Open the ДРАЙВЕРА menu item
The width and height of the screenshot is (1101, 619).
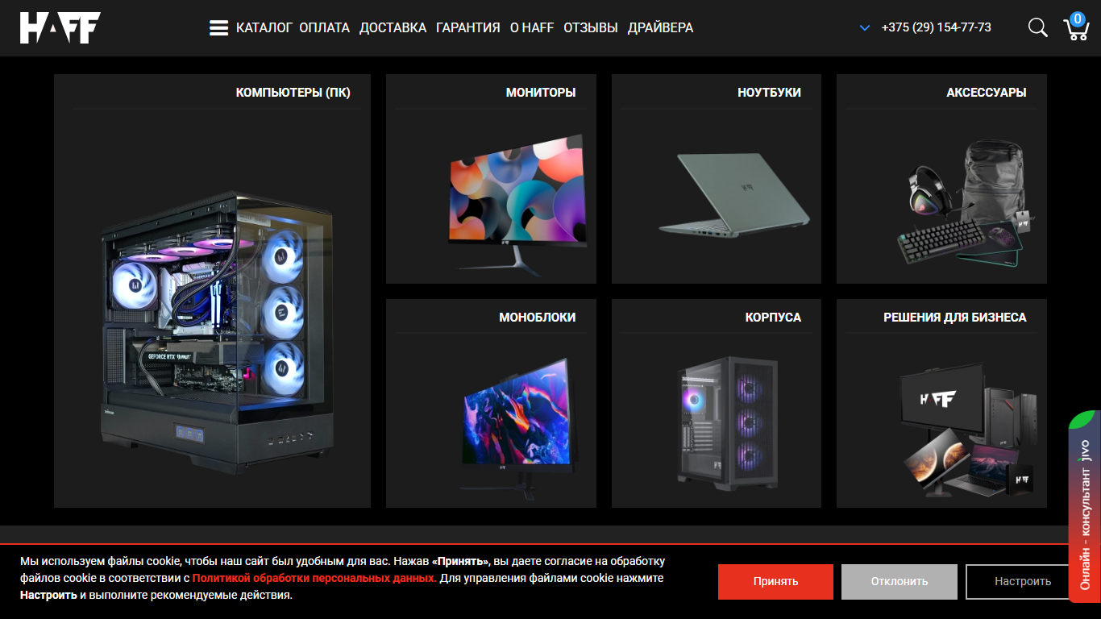[x=660, y=27]
